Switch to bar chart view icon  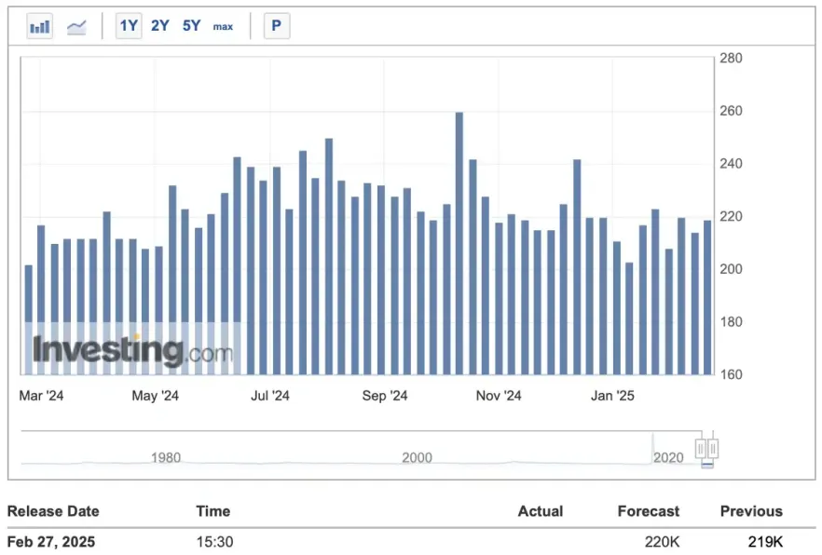(39, 26)
